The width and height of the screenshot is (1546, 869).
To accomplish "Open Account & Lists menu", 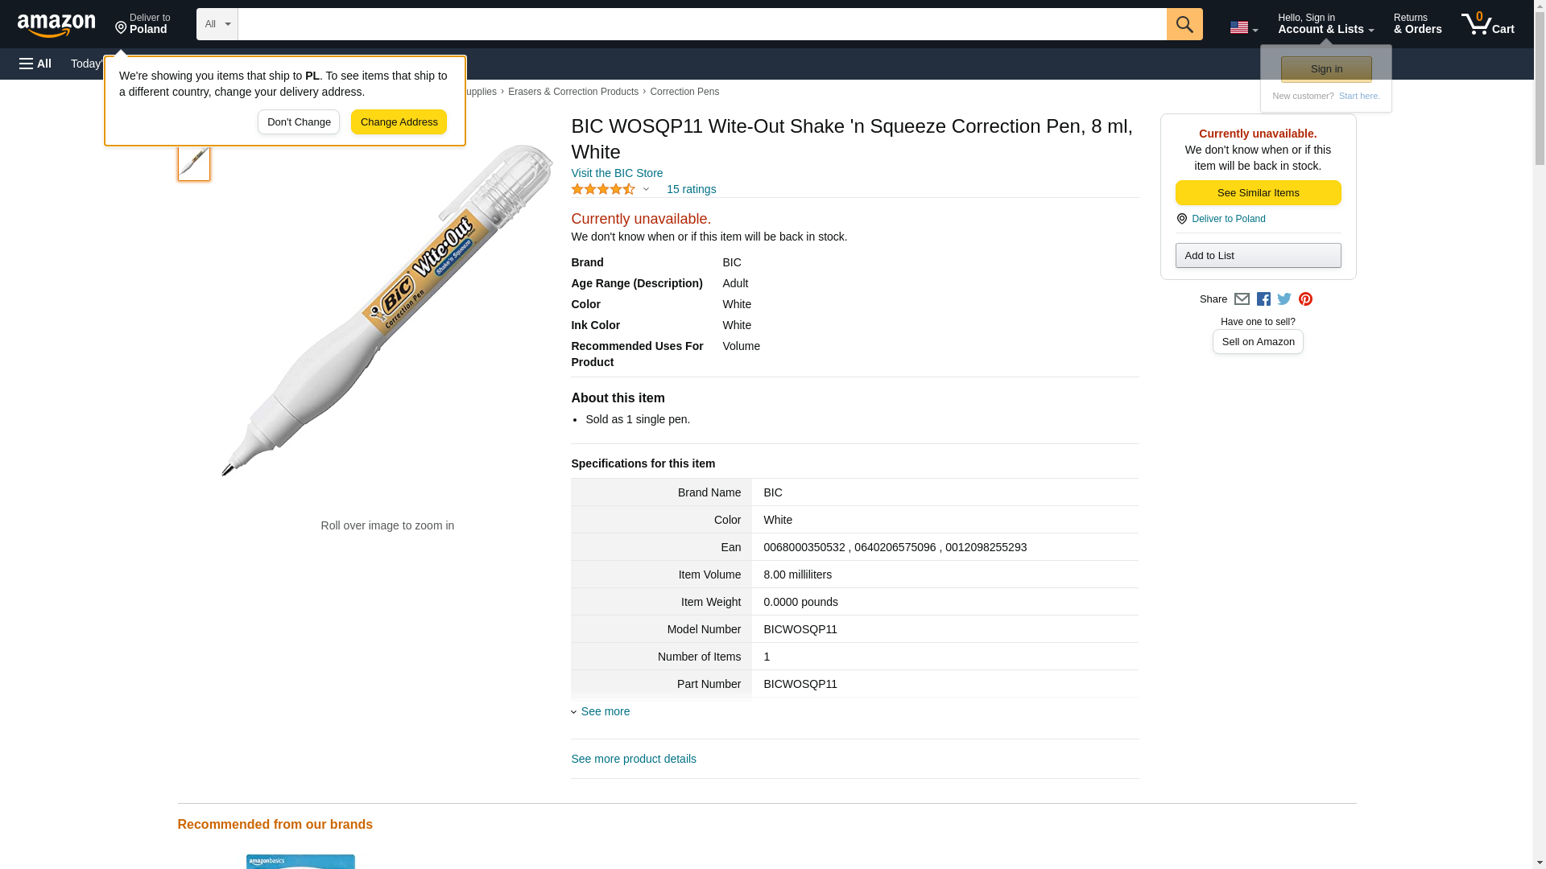I will tap(1325, 24).
